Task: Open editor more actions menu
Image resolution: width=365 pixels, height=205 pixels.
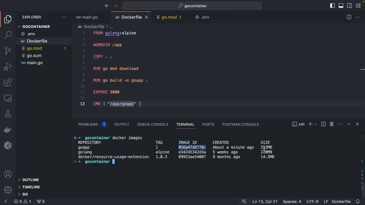Action: (358, 17)
